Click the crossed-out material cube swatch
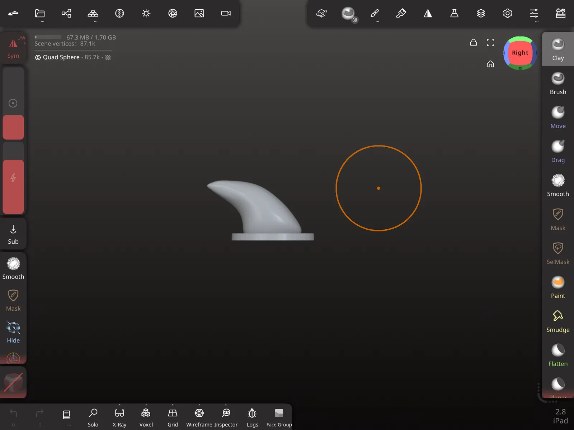This screenshot has height=430, width=574. [13, 382]
